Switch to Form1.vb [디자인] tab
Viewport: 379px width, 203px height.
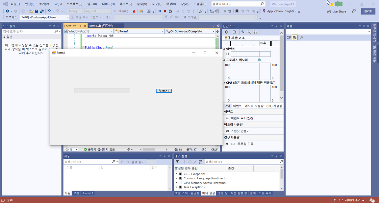coord(101,26)
